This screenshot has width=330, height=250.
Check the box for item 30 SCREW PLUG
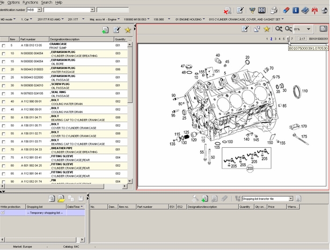[4, 86]
